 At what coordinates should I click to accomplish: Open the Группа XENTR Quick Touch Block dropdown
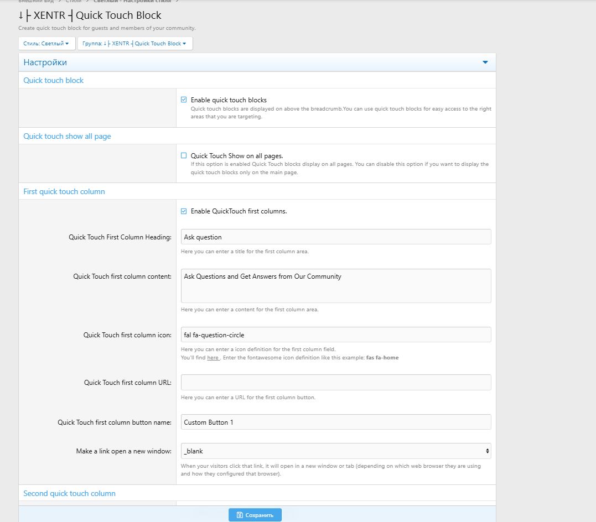(135, 44)
